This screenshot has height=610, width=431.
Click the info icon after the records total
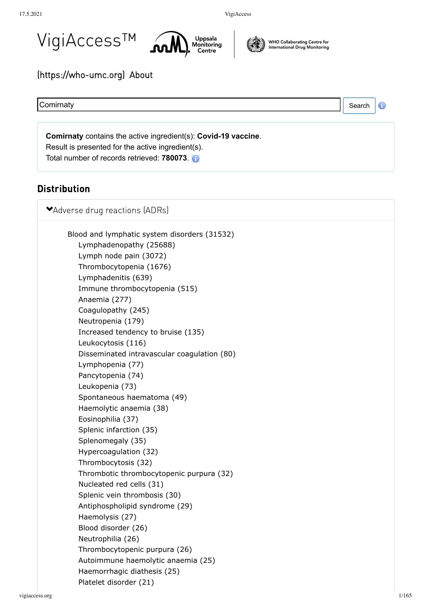(x=196, y=159)
